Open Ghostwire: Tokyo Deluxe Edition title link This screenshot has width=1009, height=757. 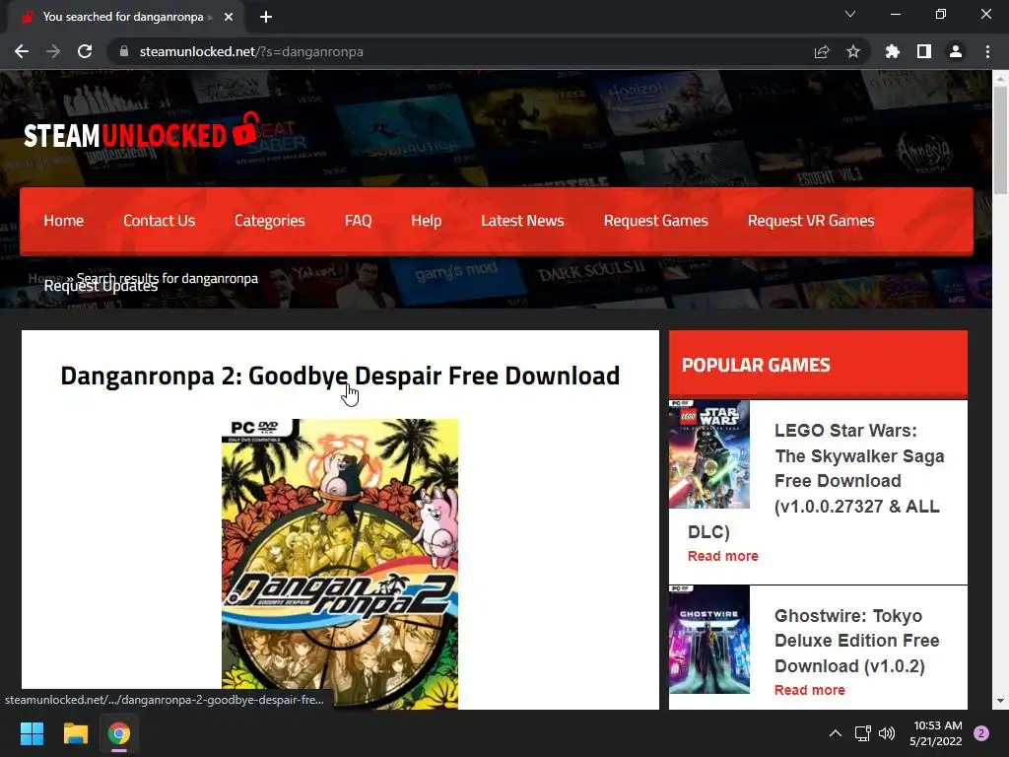click(856, 641)
